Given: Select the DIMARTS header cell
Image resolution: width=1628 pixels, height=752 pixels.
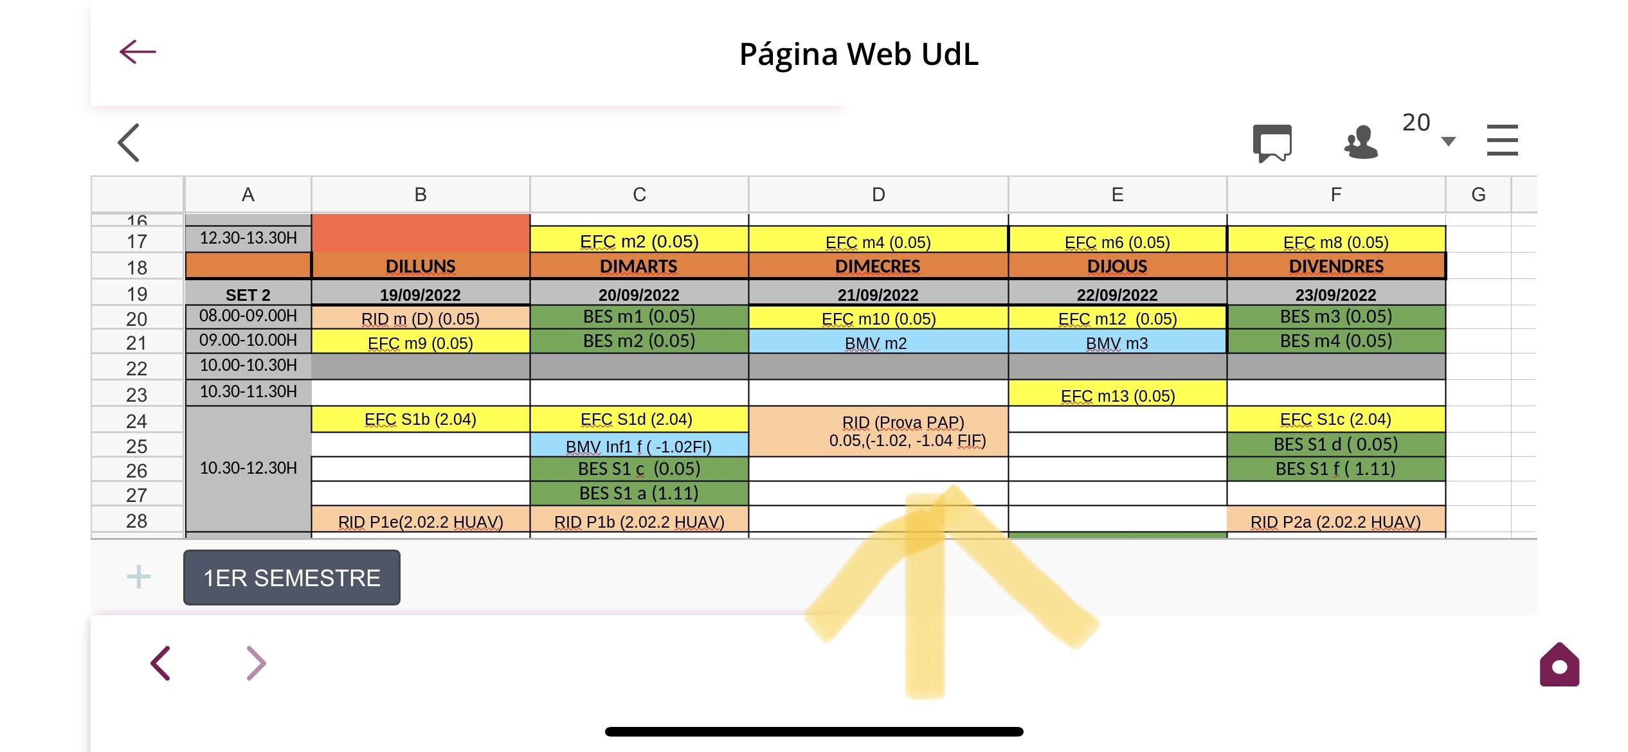Looking at the screenshot, I should coord(639,266).
